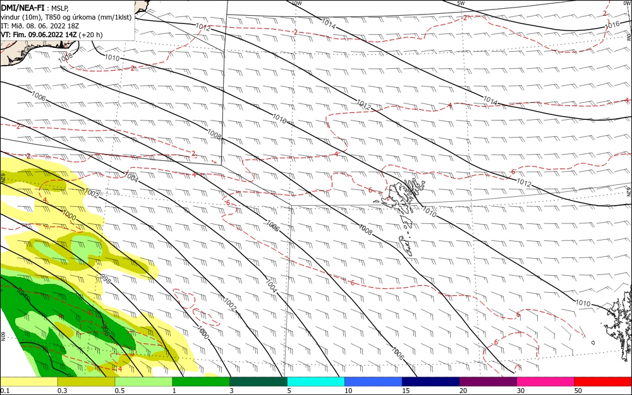Click the '5W' longitude label
This screenshot has width=632, height=395.
coord(461,3)
